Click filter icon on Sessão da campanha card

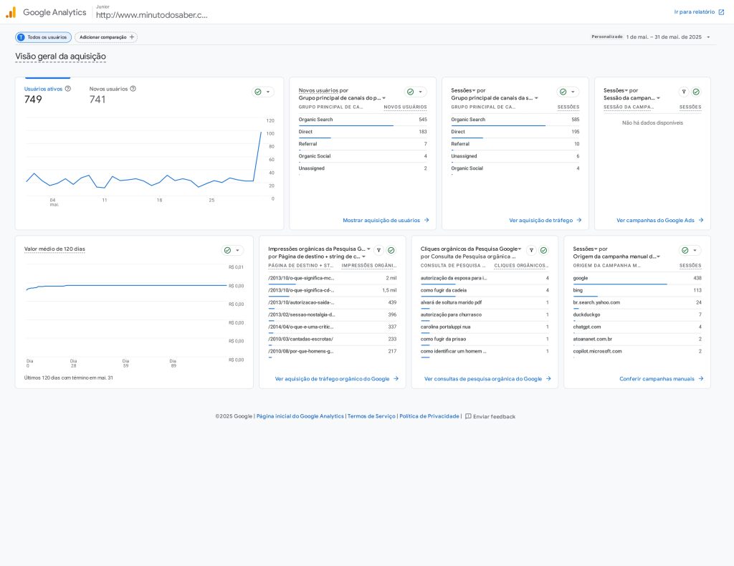pyautogui.click(x=684, y=92)
